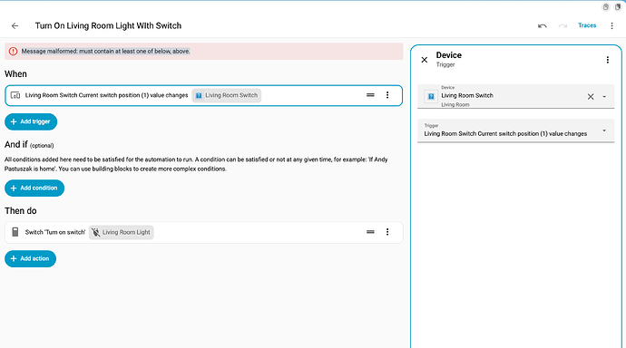The image size is (626, 348).
Task: Click the switch action icon in Then do
Action: tap(15, 232)
